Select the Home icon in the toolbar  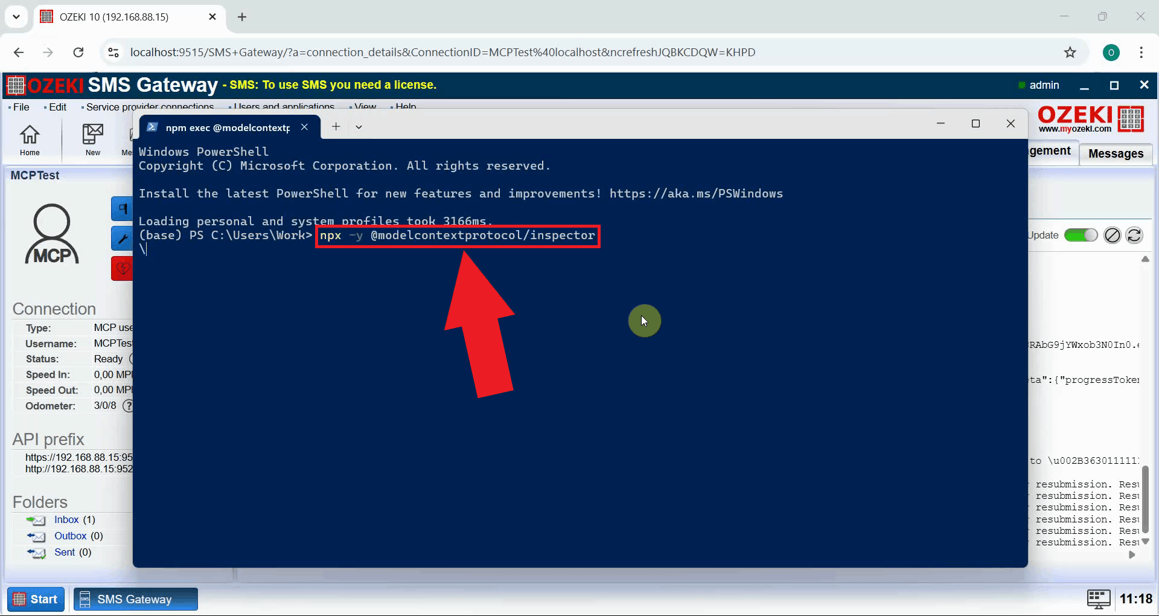(30, 139)
